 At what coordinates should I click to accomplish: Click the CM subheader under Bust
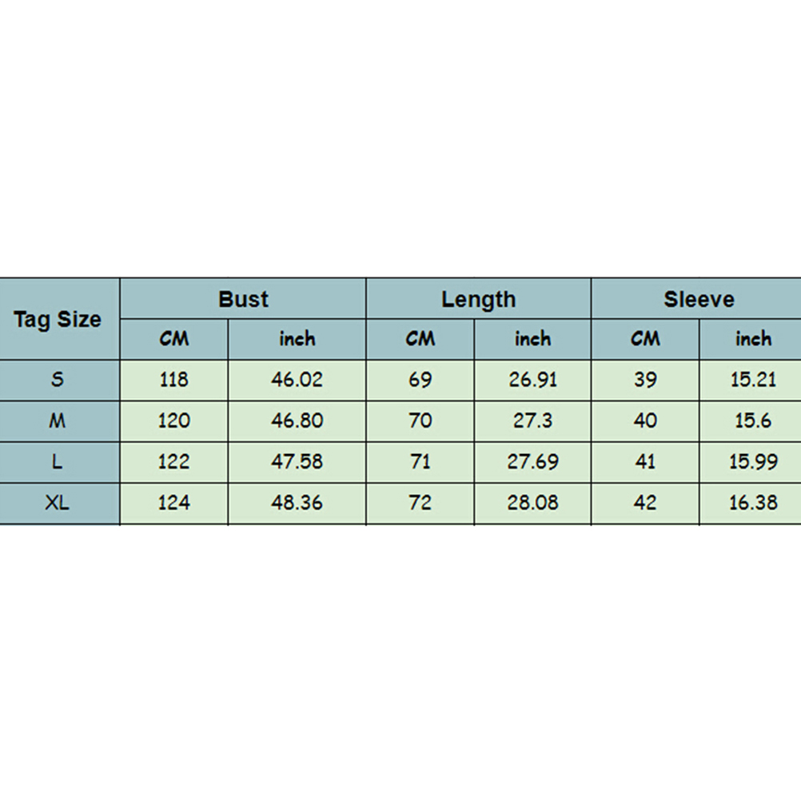click(x=174, y=339)
